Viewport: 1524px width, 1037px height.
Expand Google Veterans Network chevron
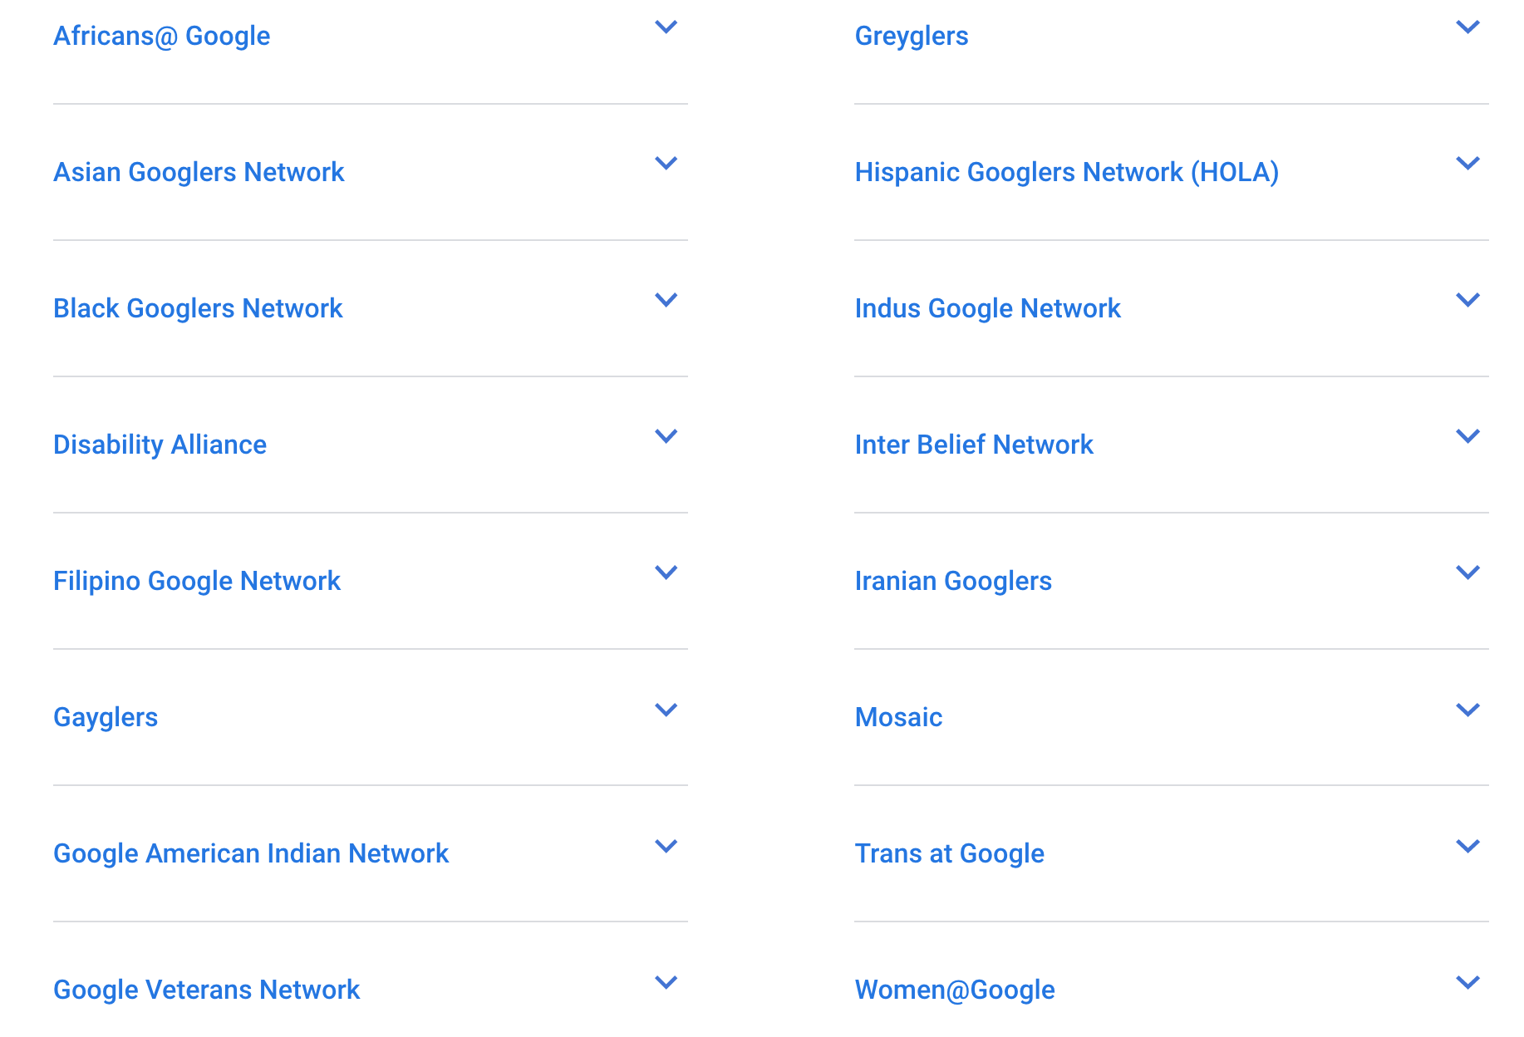[666, 983]
